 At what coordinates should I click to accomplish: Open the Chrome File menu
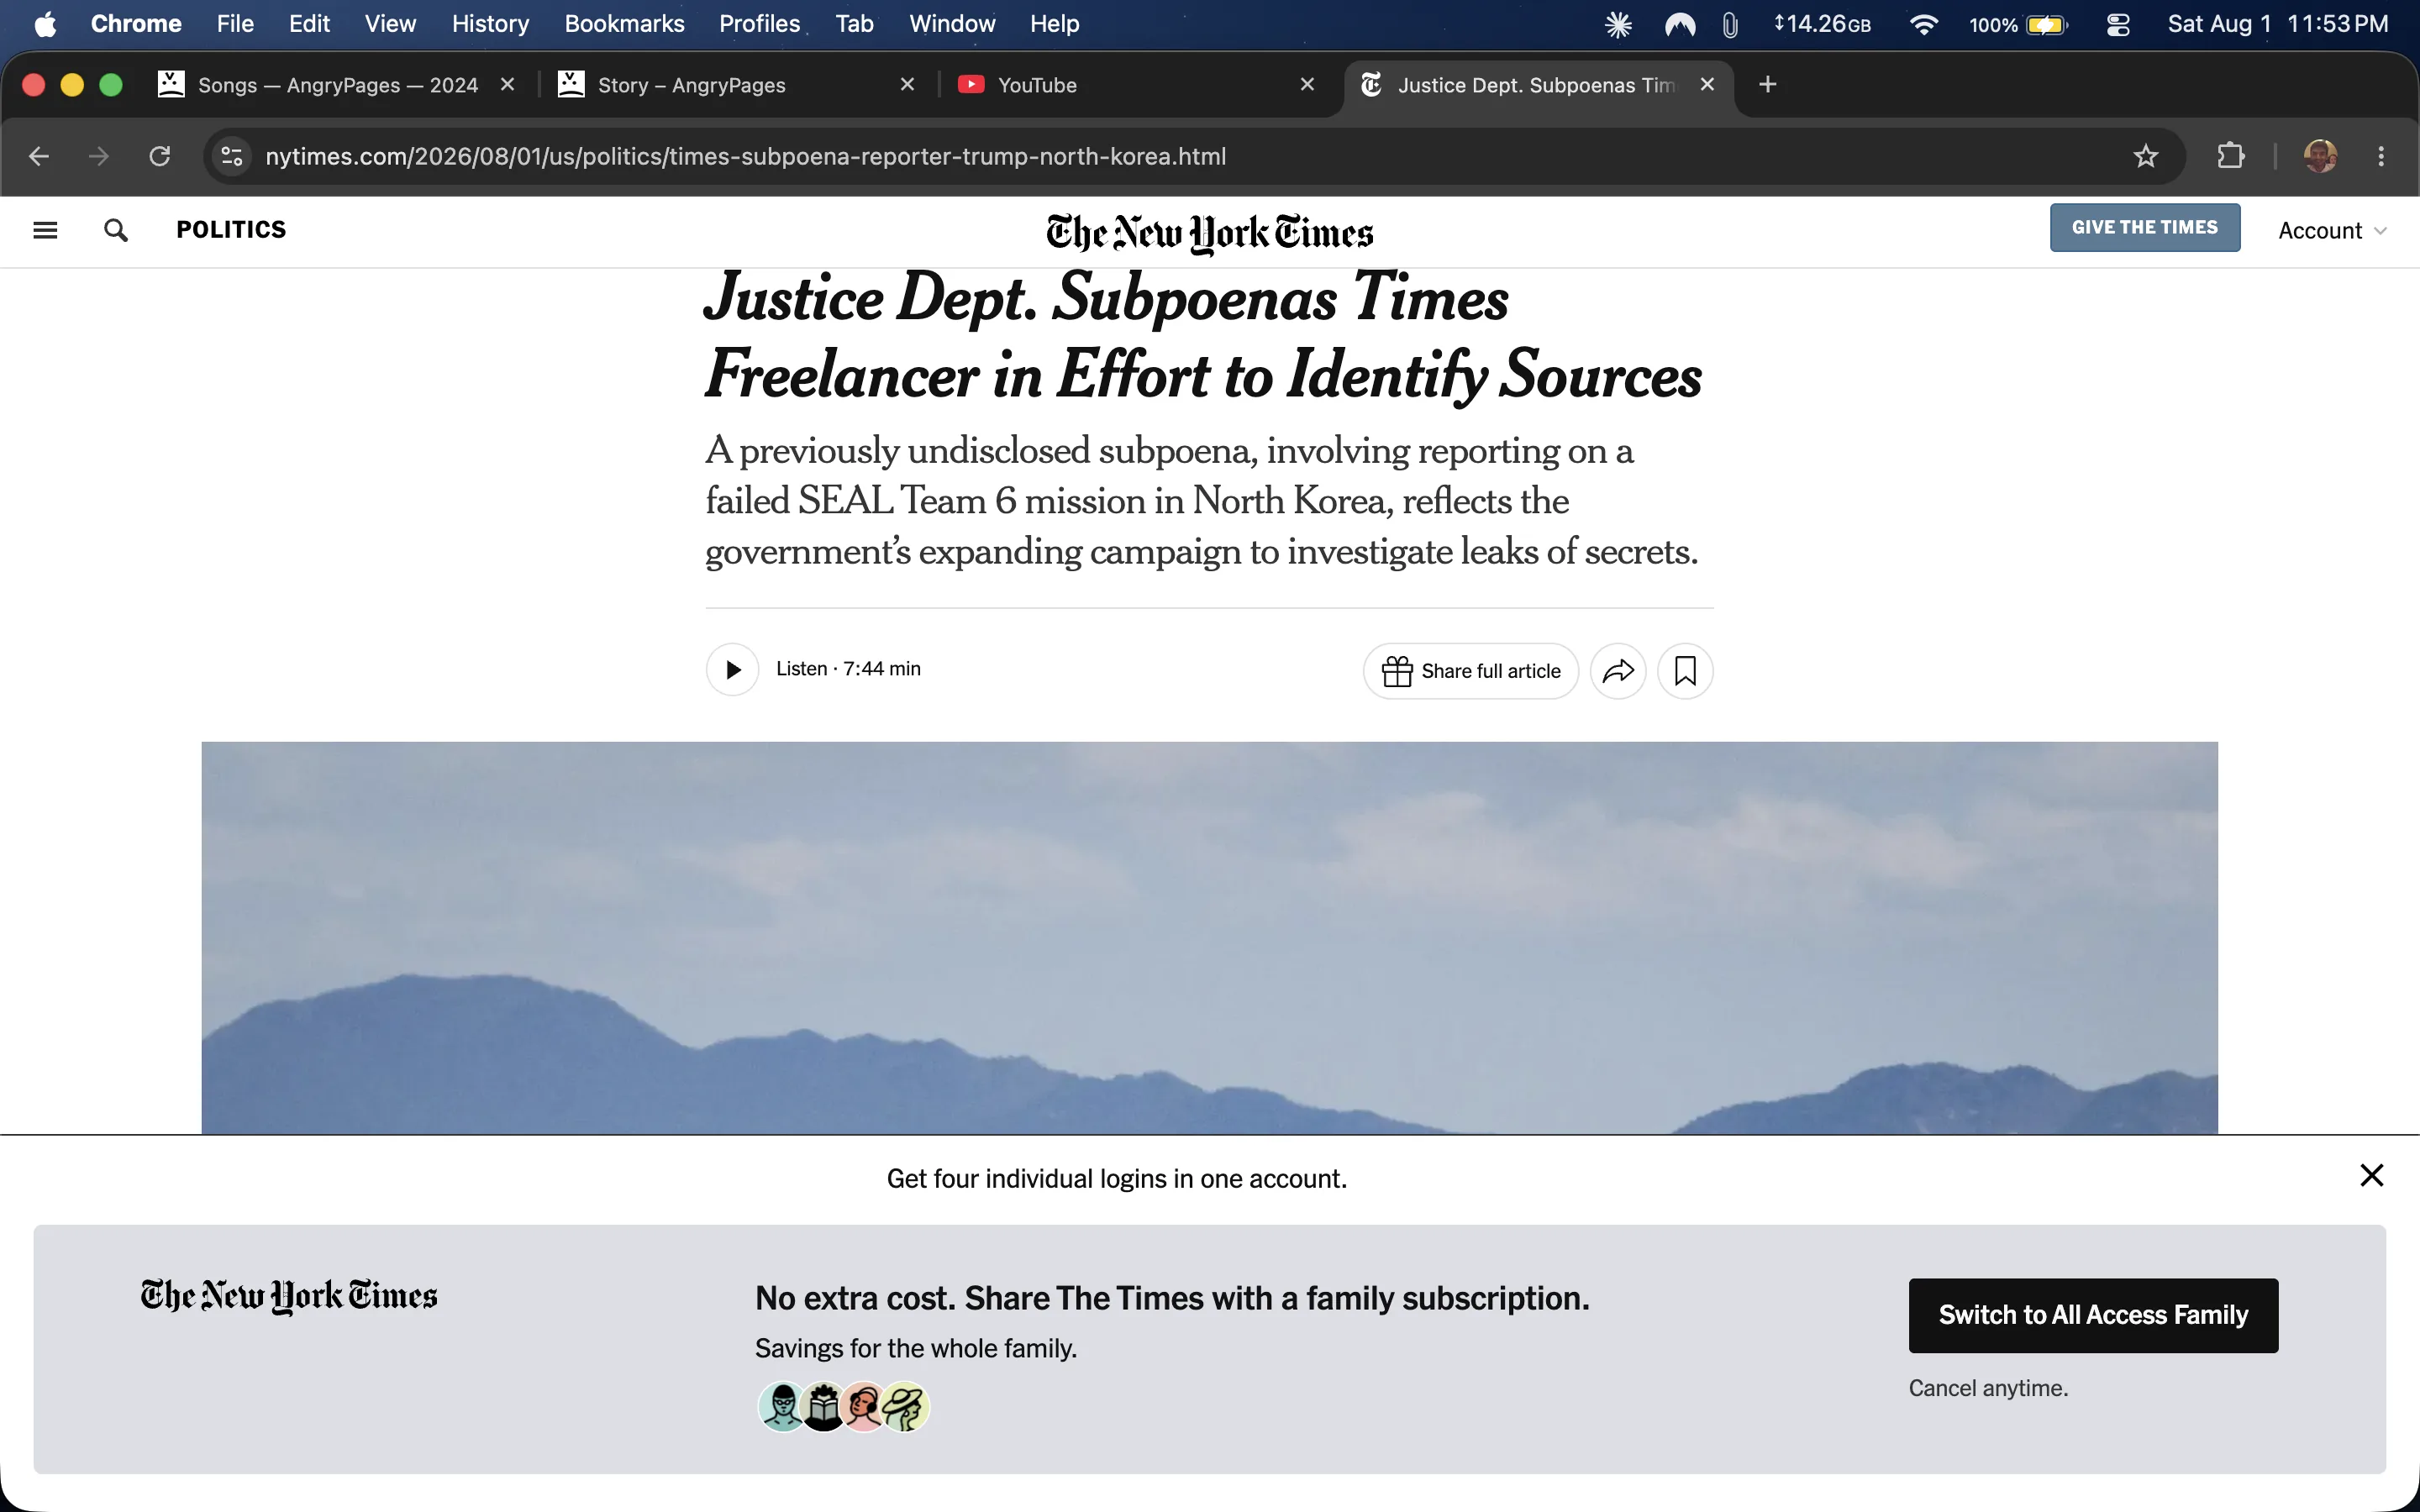tap(235, 24)
